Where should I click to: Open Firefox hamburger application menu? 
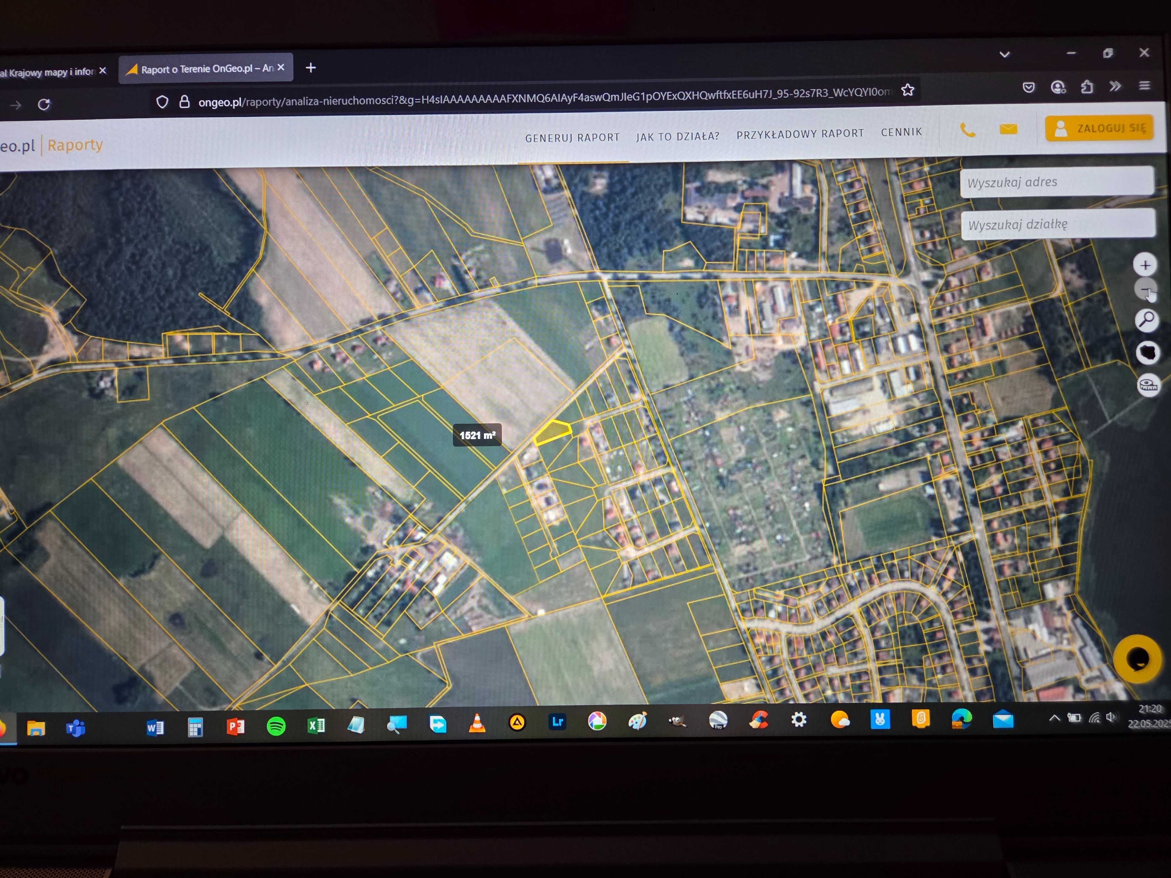pyautogui.click(x=1145, y=85)
